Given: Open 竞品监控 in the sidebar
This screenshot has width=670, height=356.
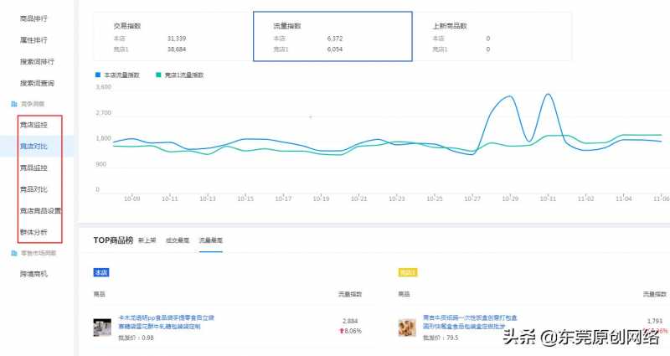Looking at the screenshot, I should coord(33,168).
